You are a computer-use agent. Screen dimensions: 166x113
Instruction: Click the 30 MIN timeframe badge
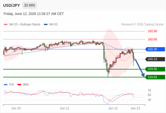(x=30, y=5)
